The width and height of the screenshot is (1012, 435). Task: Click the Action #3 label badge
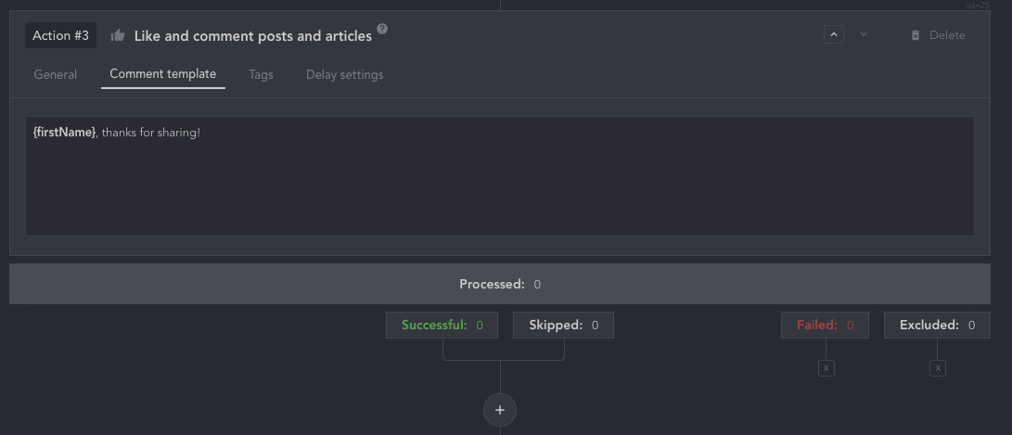[x=60, y=35]
